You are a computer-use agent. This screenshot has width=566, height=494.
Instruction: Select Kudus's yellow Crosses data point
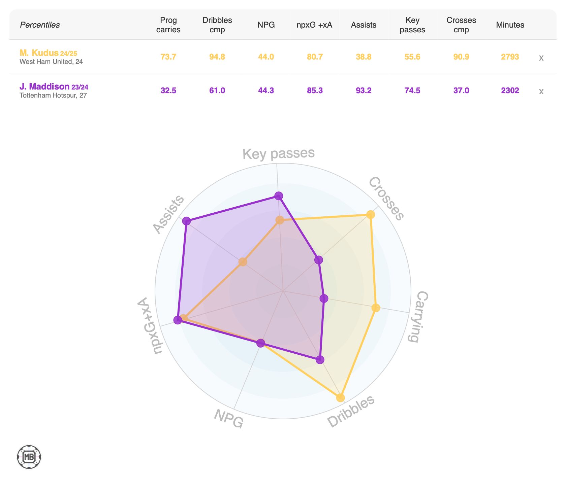(x=371, y=214)
